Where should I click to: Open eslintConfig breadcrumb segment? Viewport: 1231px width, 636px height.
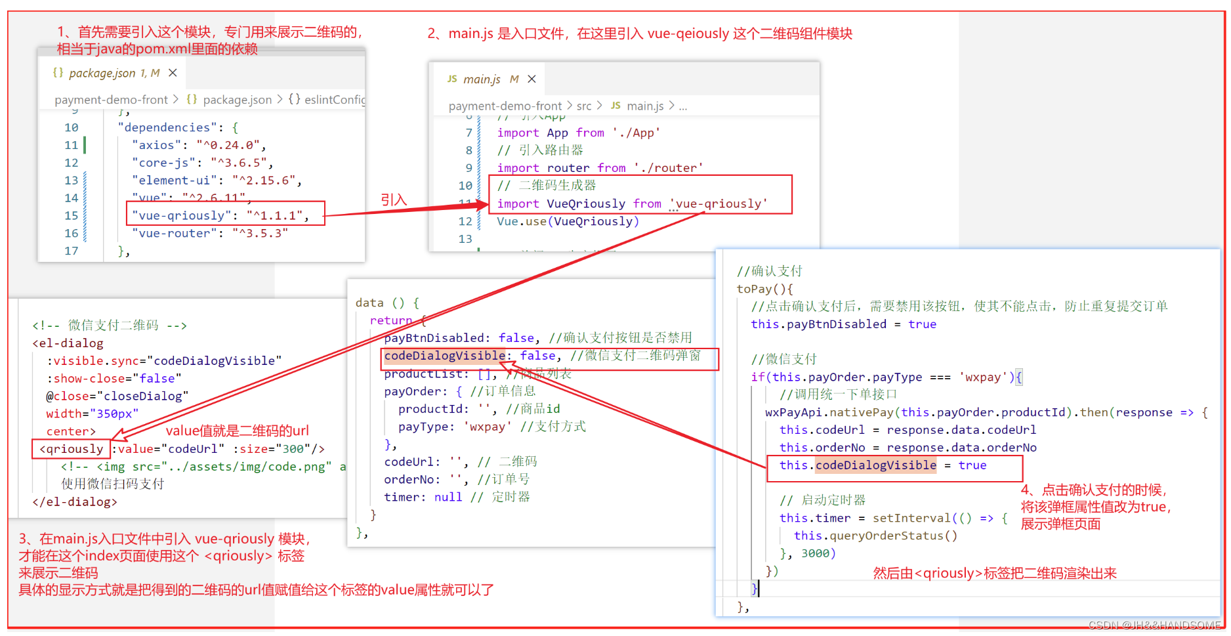335,99
